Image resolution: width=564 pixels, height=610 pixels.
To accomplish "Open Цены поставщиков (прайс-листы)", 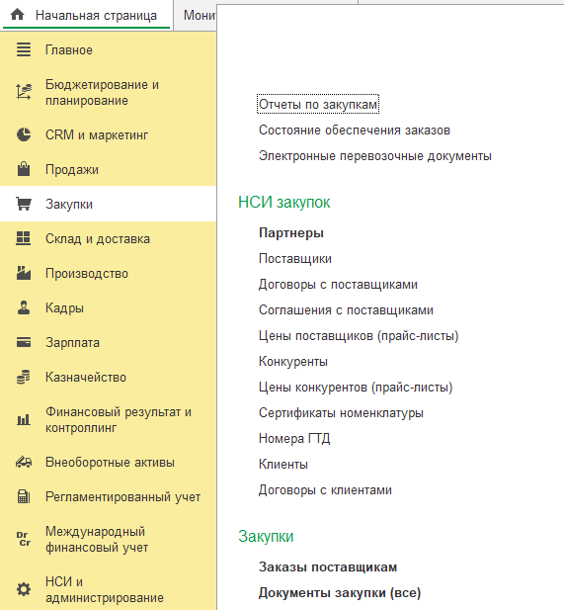I will 359,336.
